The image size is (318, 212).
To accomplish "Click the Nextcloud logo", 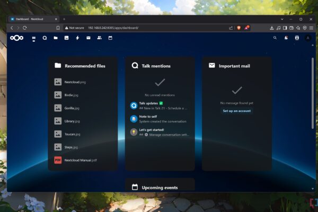I will 16,38.
